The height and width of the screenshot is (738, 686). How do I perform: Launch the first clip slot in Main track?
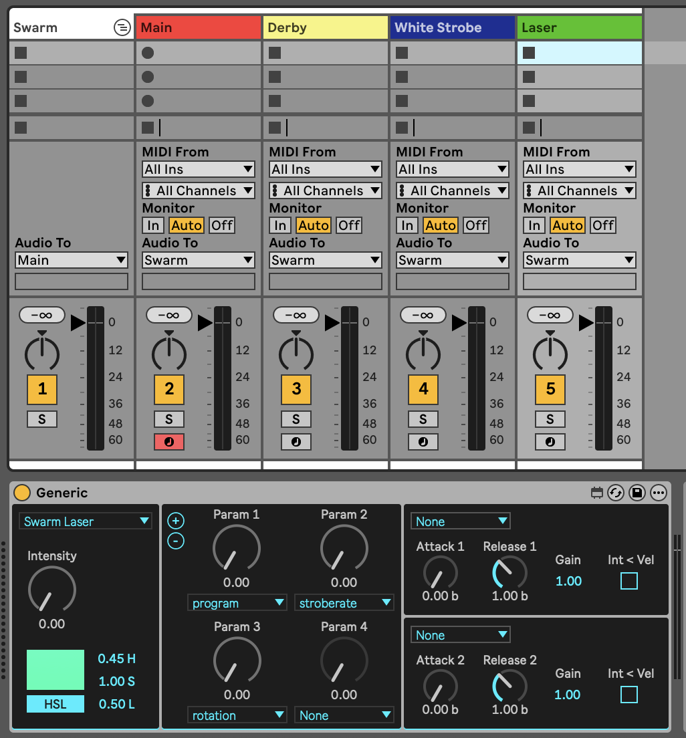point(148,53)
